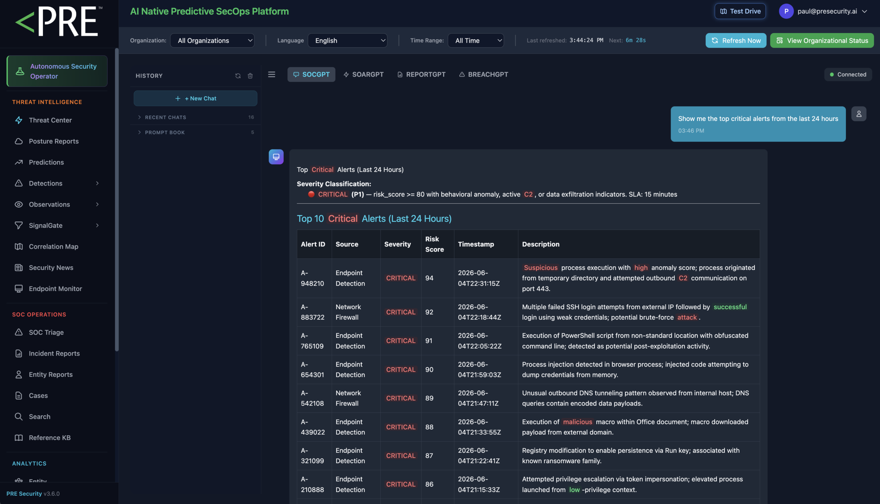Screen dimensions: 880x504
Task: Click the Connected status indicator
Action: pyautogui.click(x=848, y=75)
